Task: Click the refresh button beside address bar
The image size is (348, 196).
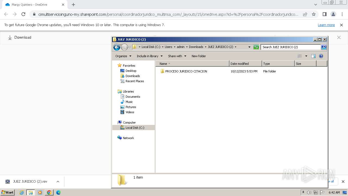Action: click(256, 47)
